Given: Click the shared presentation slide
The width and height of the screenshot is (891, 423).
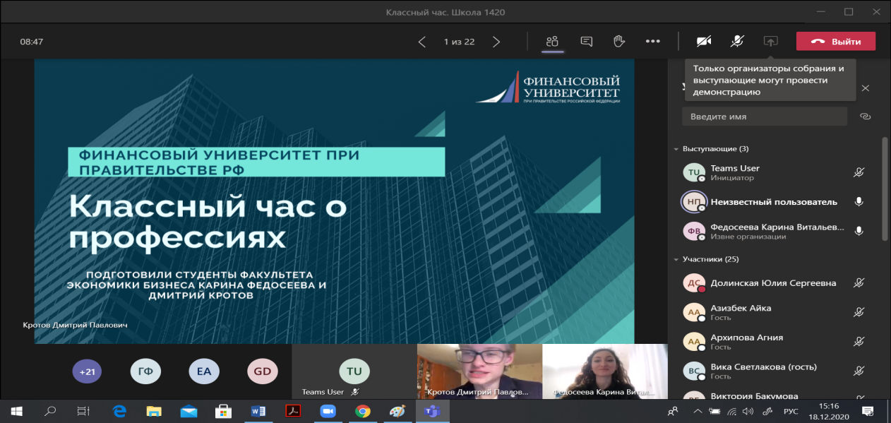Looking at the screenshot, I should point(334,201).
